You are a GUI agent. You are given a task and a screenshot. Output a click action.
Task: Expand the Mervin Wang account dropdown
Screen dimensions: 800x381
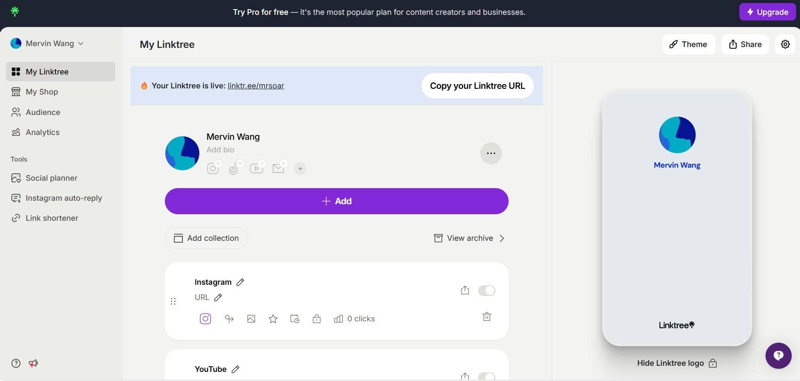pyautogui.click(x=47, y=44)
